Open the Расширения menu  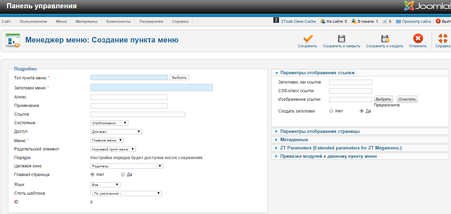[151, 21]
